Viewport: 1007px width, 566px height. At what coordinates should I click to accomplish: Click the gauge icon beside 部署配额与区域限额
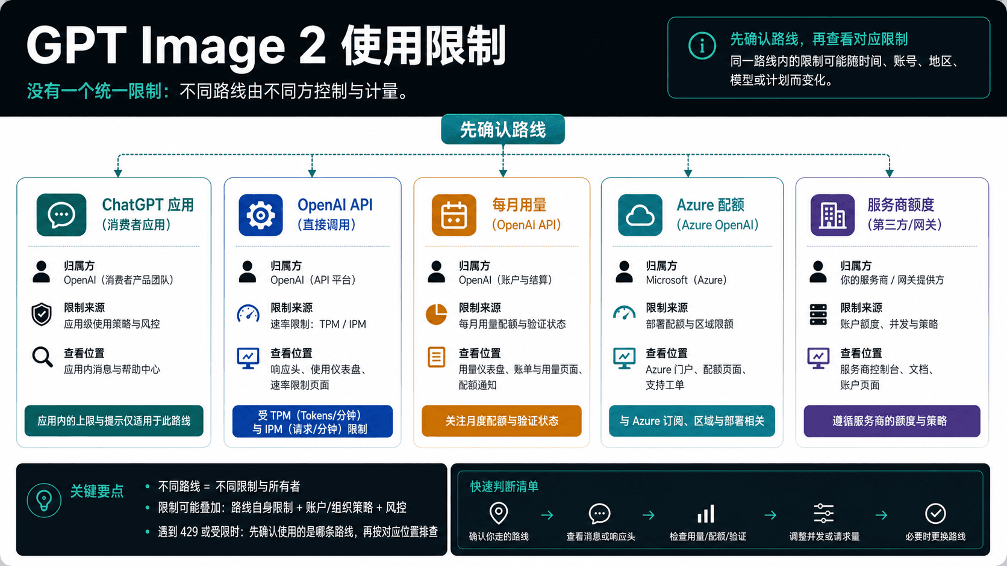(x=625, y=313)
